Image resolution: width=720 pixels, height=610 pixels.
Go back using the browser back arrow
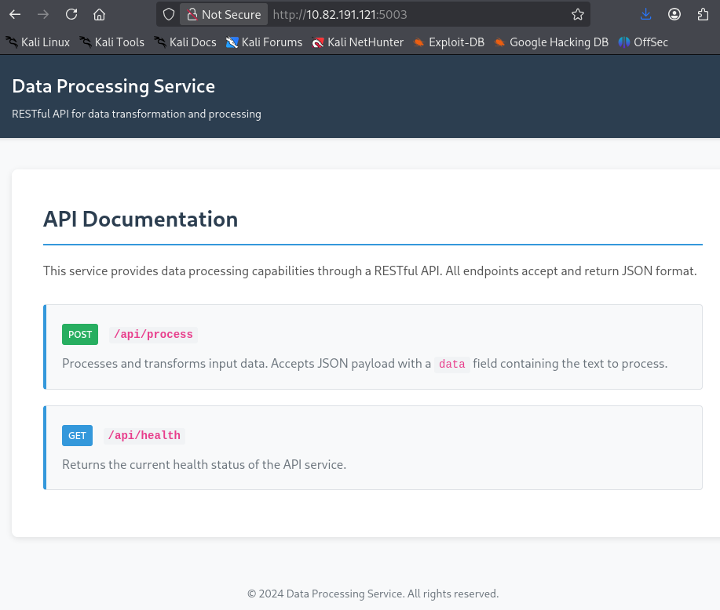coord(15,15)
